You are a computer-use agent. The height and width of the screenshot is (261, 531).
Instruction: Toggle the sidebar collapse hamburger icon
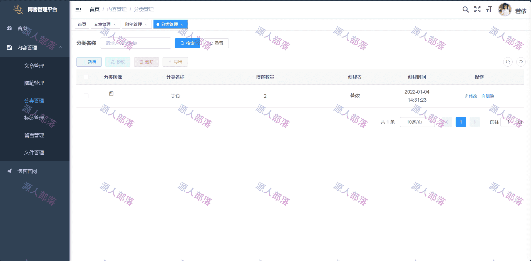point(78,9)
